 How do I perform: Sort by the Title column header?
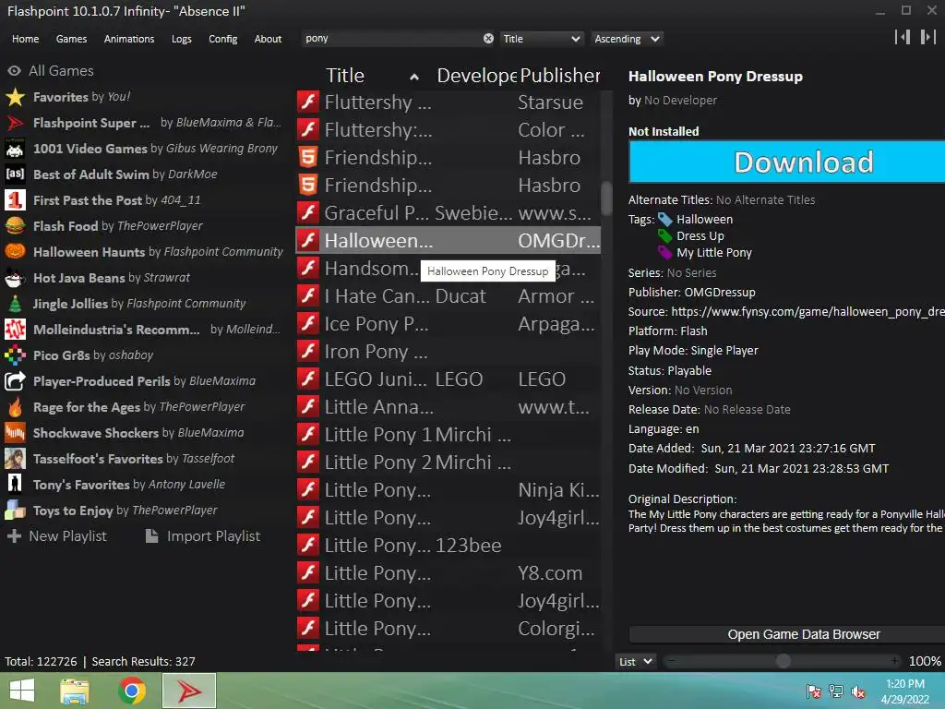pyautogui.click(x=371, y=76)
